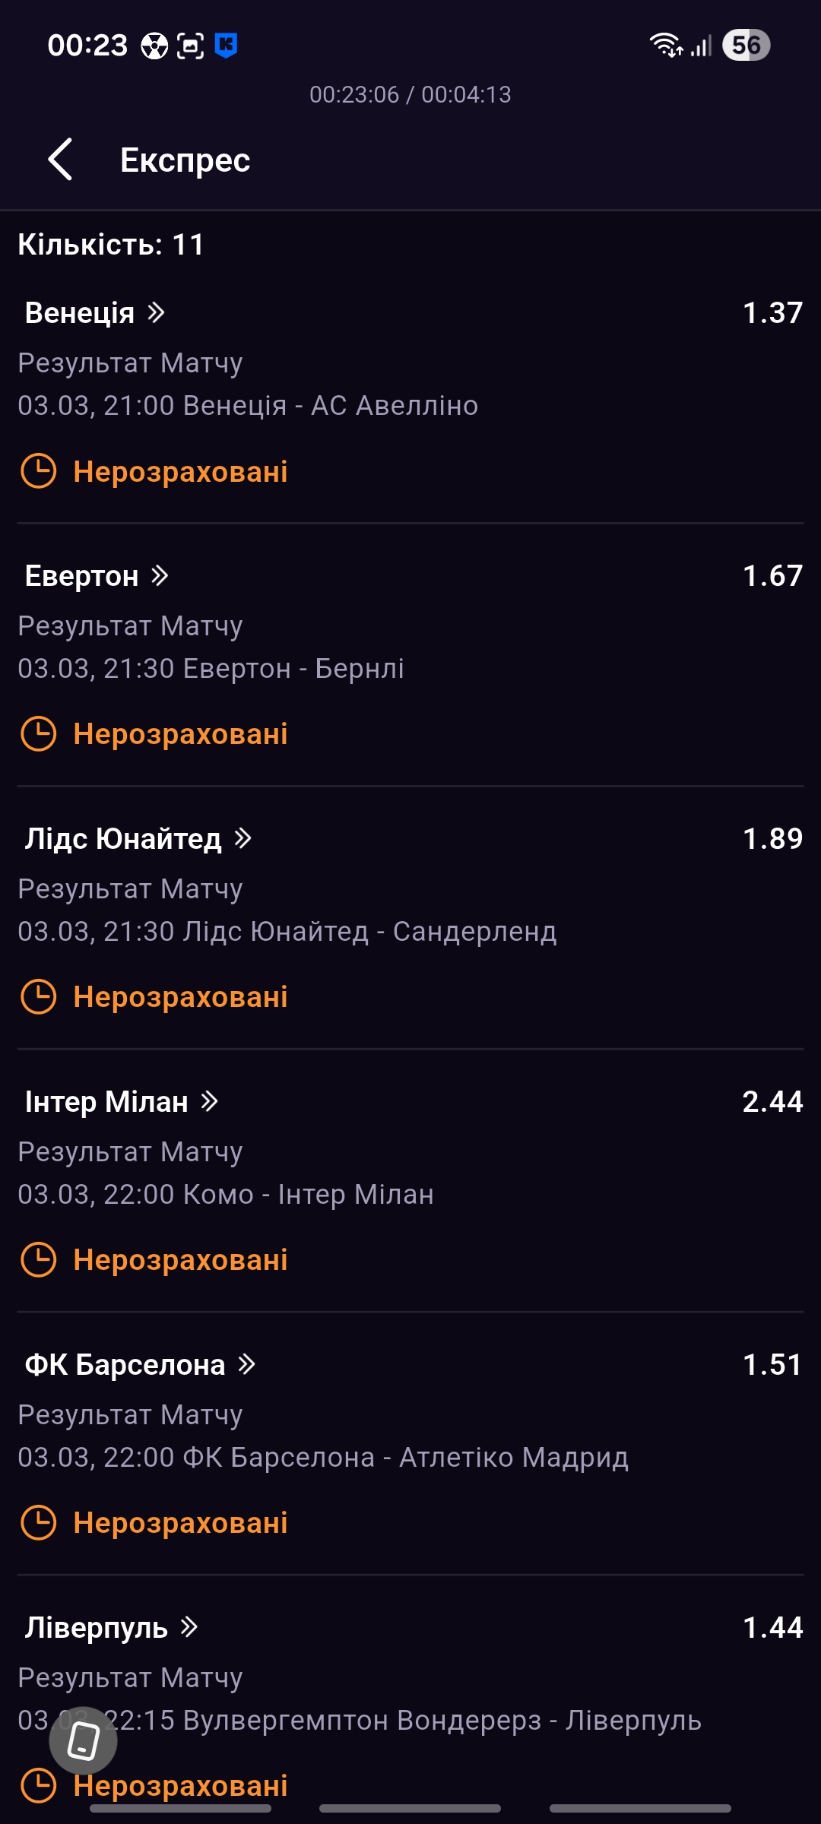Image resolution: width=821 pixels, height=1824 pixels.
Task: Tap the clock icon under ФК Барселона bet
Action: pos(38,1523)
